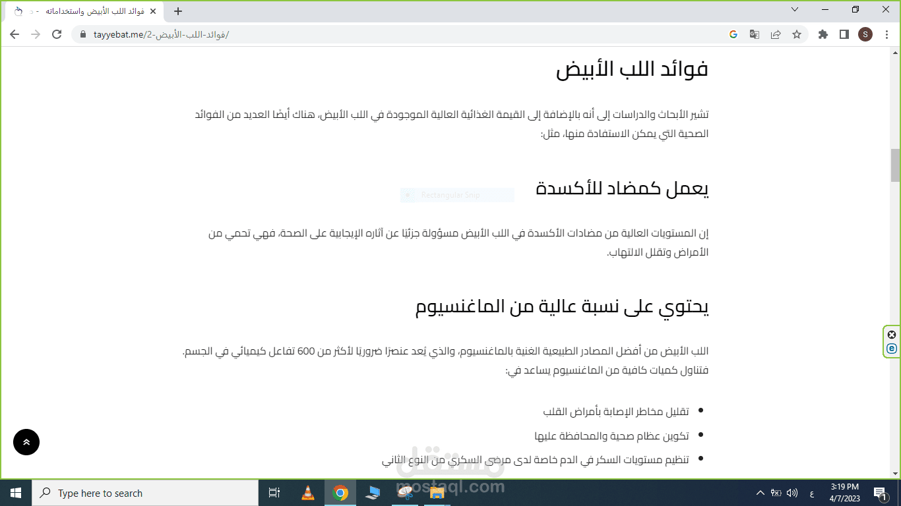Switch input language Arabic indicator
This screenshot has height=506, width=901.
click(811, 493)
